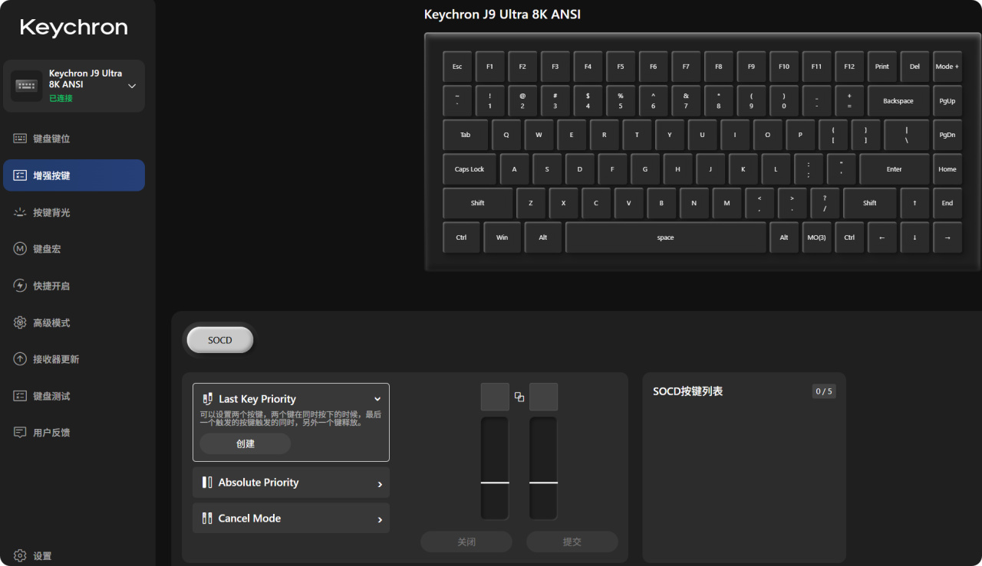
Task: Click the 0 / 5 counter
Action: 824,391
